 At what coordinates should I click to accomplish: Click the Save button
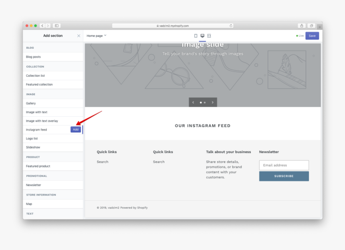point(312,36)
